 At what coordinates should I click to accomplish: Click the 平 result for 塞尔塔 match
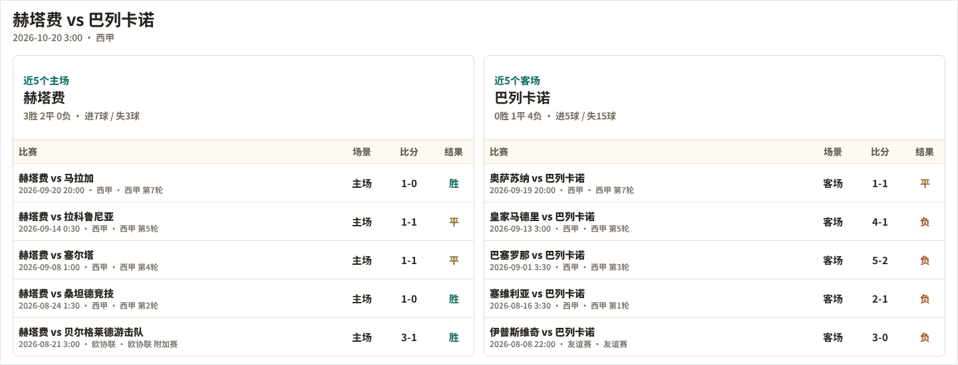454,260
